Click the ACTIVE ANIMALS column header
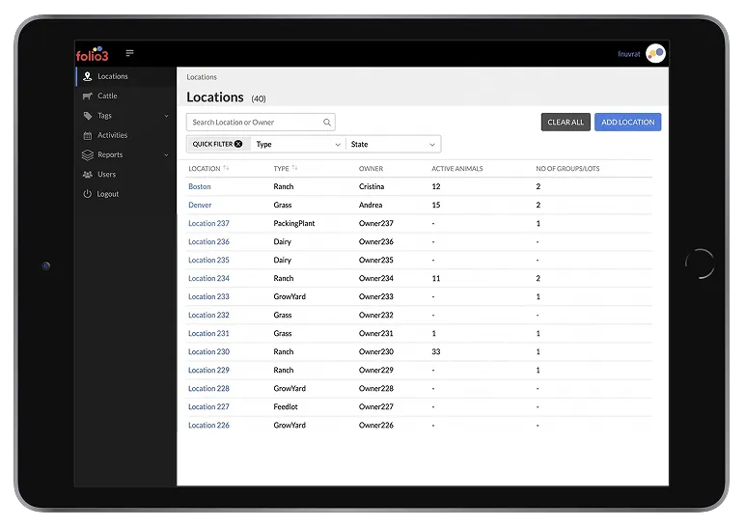Screen dimensions: 745x527 pyautogui.click(x=457, y=169)
